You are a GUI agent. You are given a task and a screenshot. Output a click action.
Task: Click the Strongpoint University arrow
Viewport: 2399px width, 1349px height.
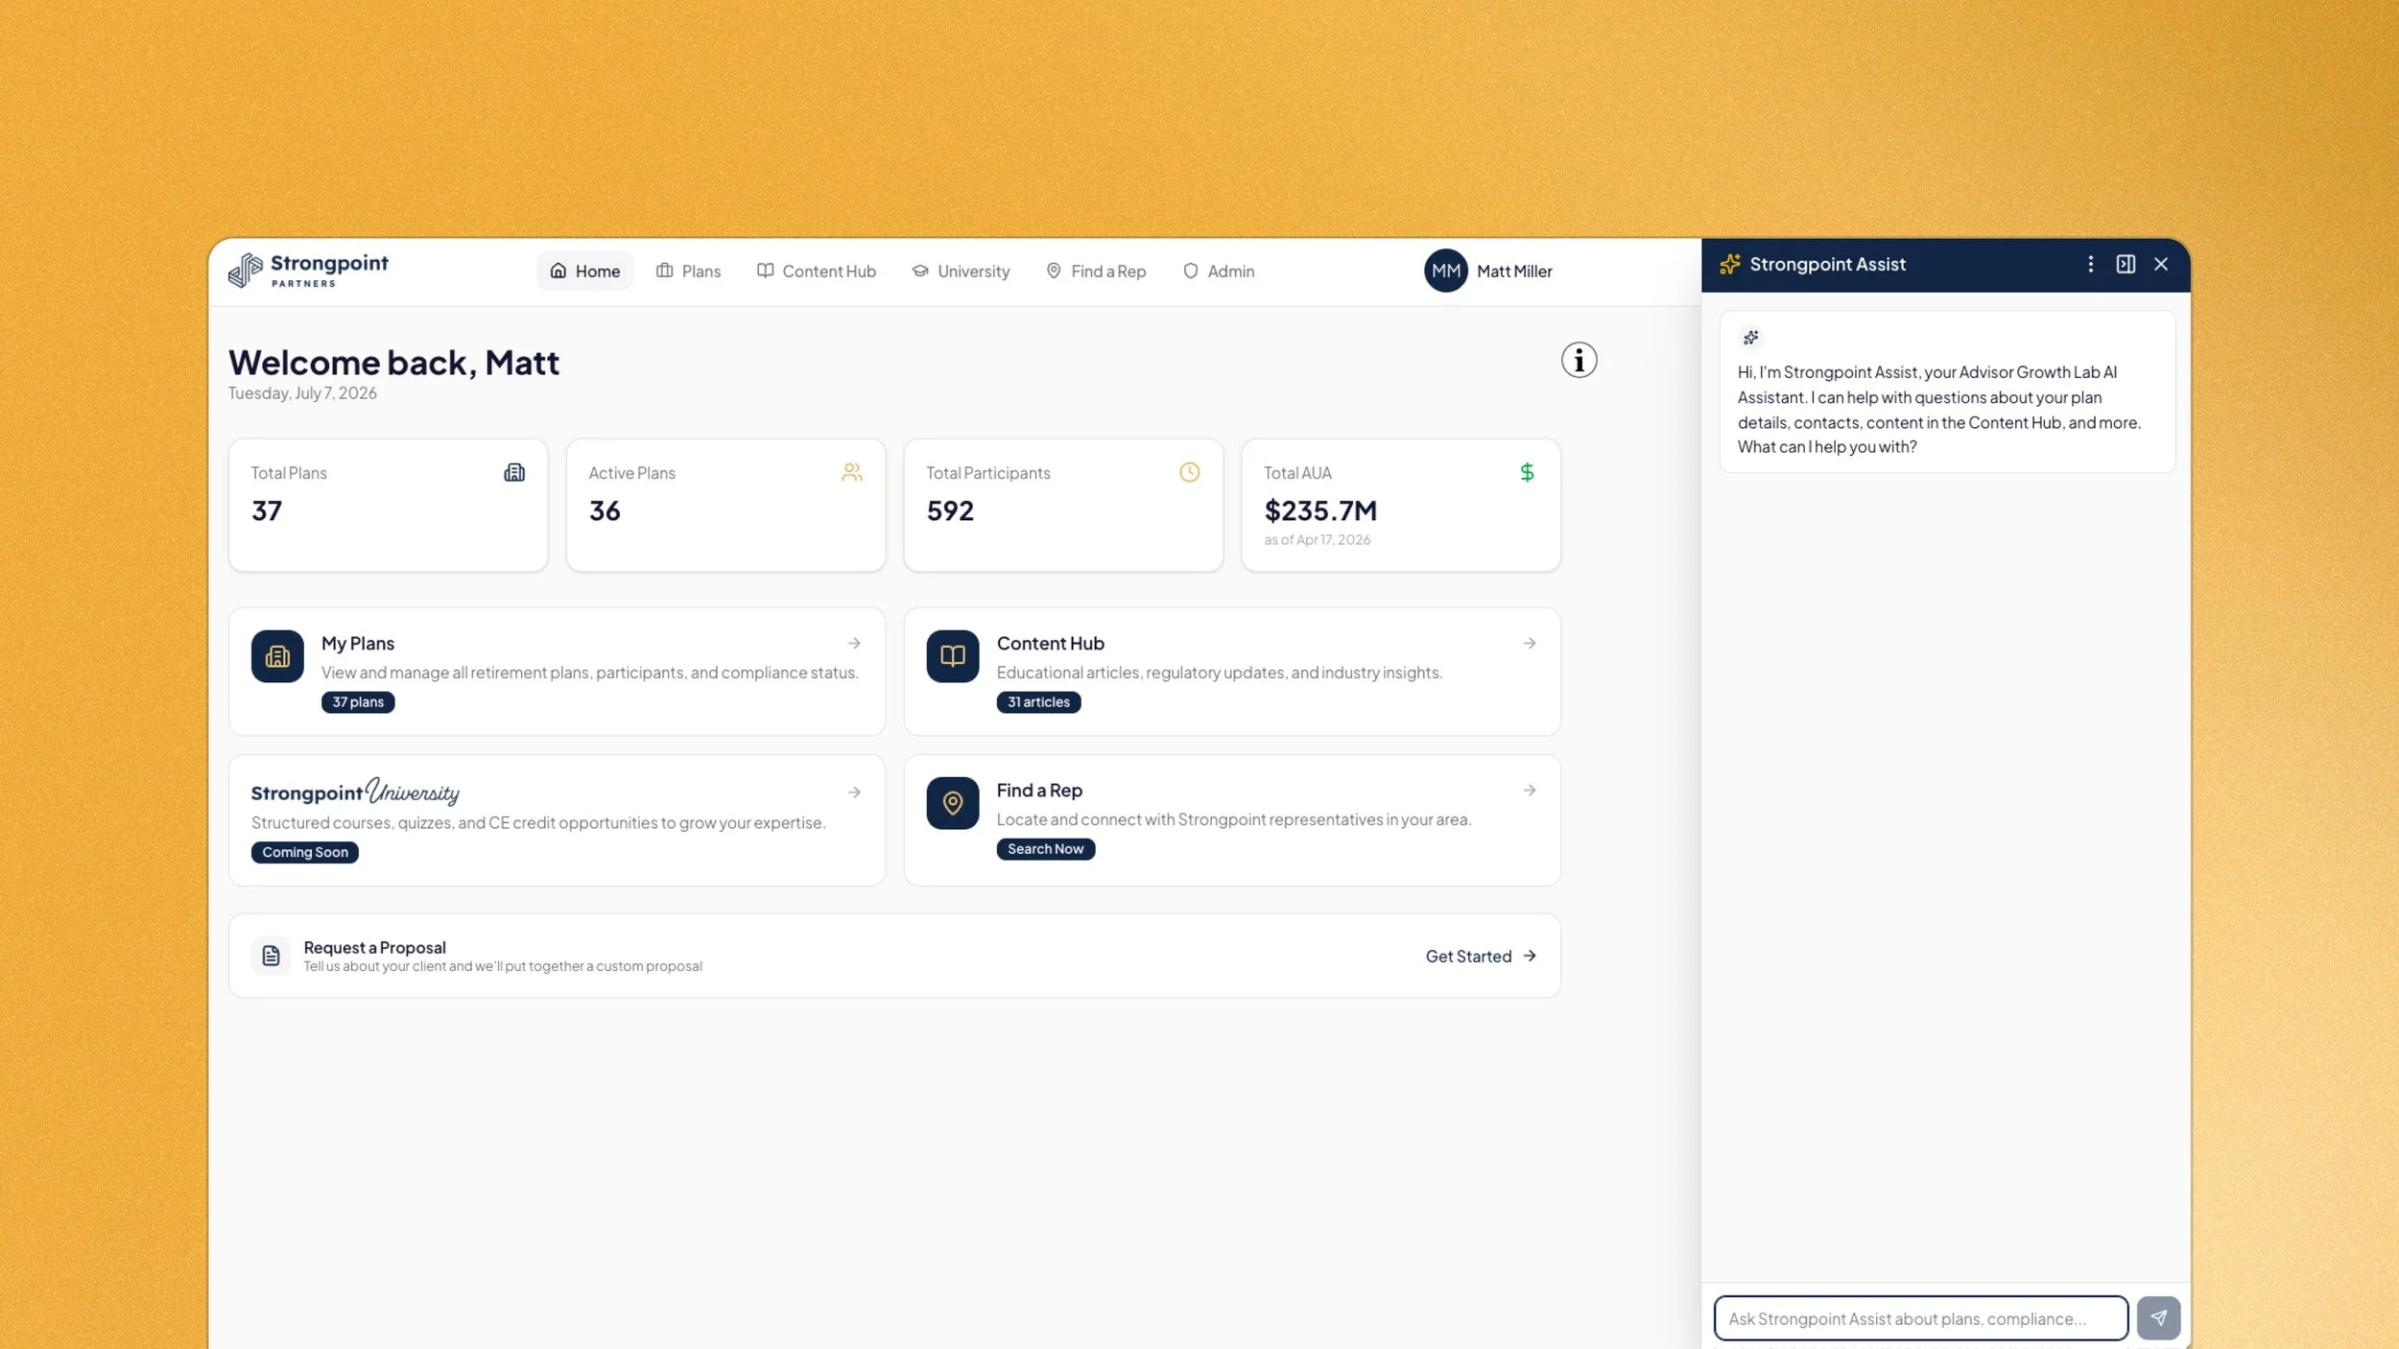(854, 793)
